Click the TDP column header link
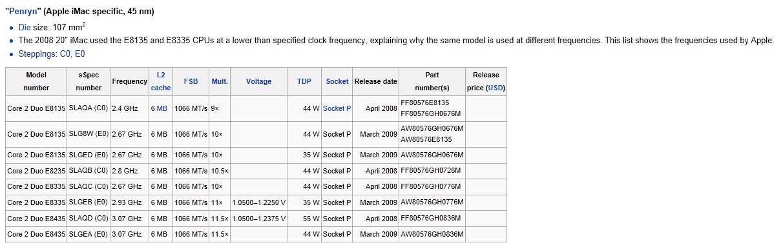Viewport: 783px width, 245px height. click(x=304, y=81)
